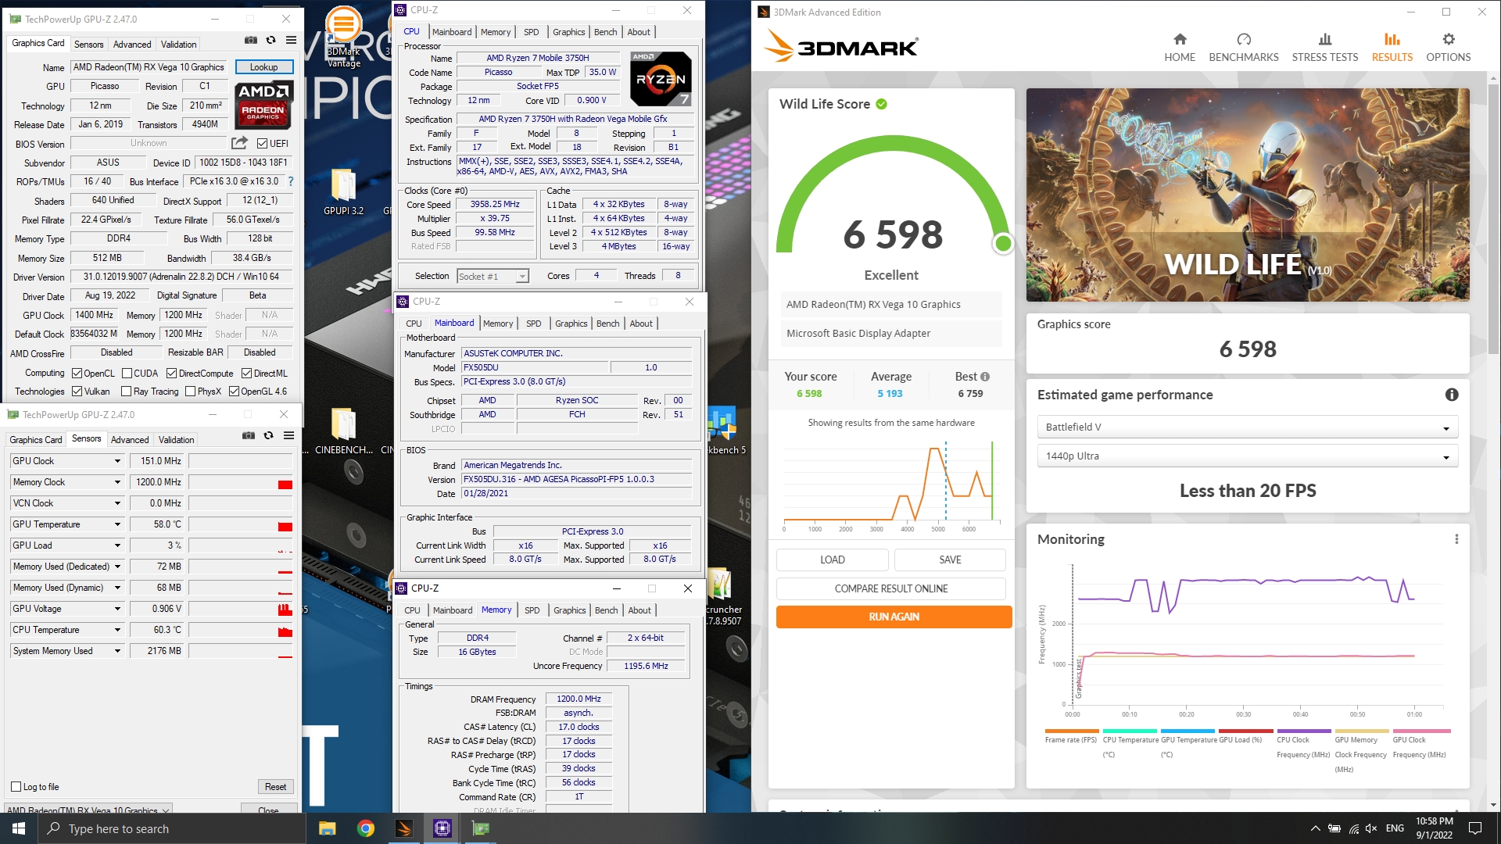Screen dimensions: 1501x844
Task: Click RUN AGAIN button
Action: [x=894, y=617]
